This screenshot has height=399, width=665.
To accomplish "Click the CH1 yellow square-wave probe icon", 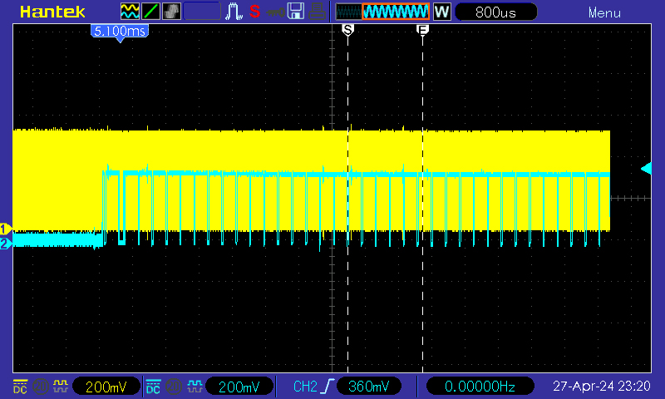I will [x=61, y=386].
